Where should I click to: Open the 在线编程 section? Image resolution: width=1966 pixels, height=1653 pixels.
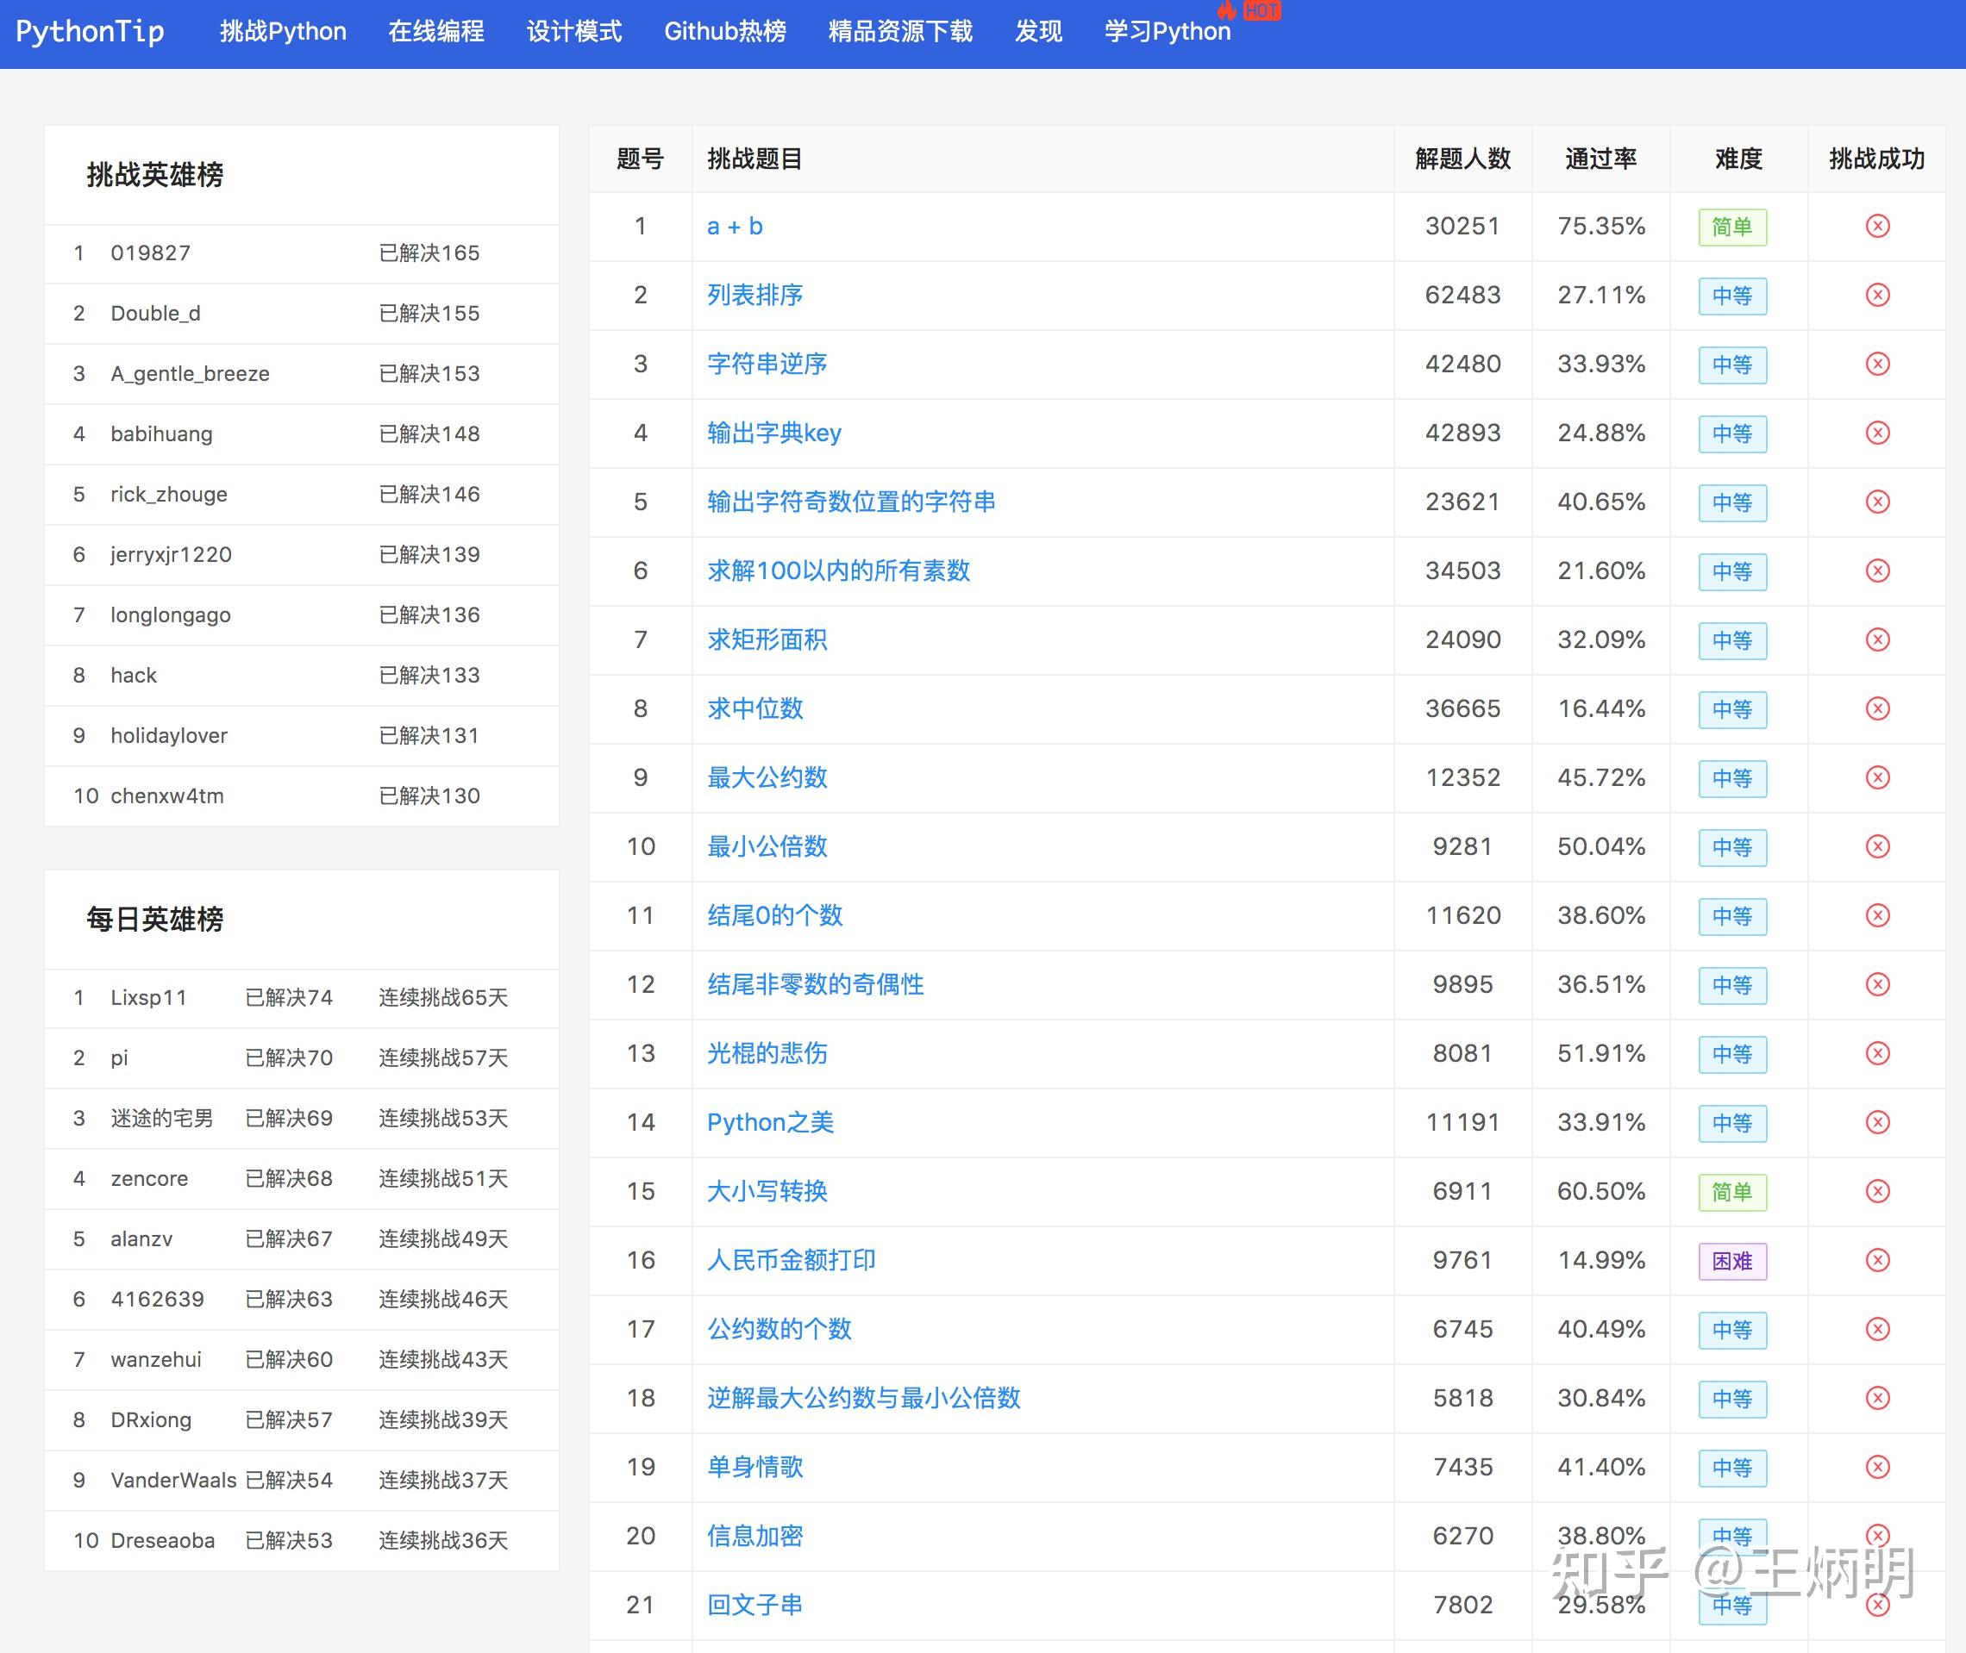[435, 31]
